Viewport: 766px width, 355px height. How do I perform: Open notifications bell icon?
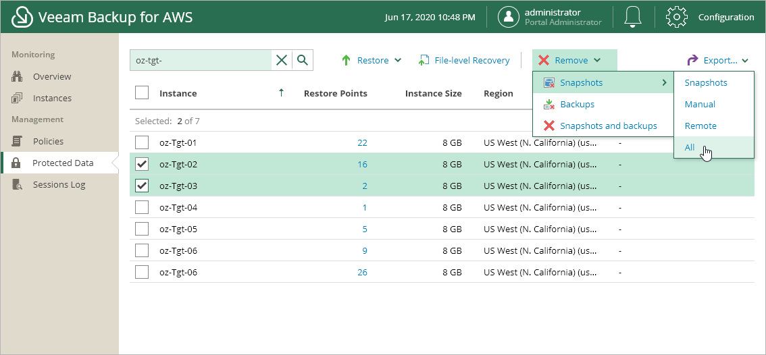click(x=633, y=17)
